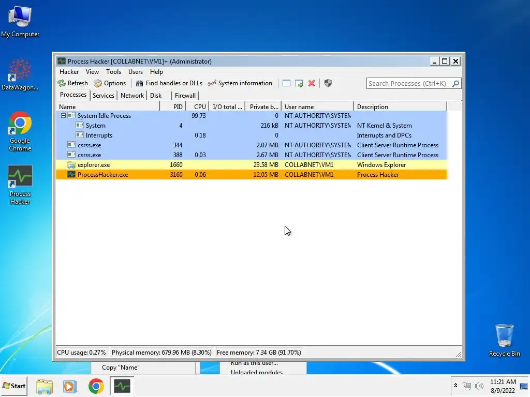Sort by the CPU column header
The width and height of the screenshot is (530, 397).
pos(197,106)
